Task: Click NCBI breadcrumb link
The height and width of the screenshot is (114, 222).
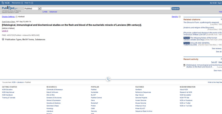Action: [14, 82]
